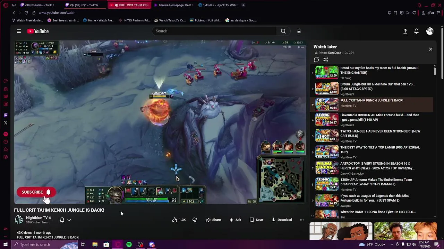Toggle loop playlist in Watch later
This screenshot has height=249, width=444.
click(316, 59)
